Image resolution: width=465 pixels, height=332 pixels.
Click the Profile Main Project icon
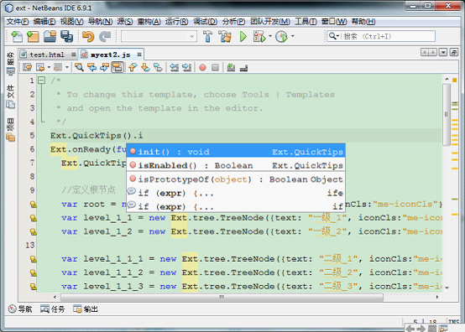281,36
